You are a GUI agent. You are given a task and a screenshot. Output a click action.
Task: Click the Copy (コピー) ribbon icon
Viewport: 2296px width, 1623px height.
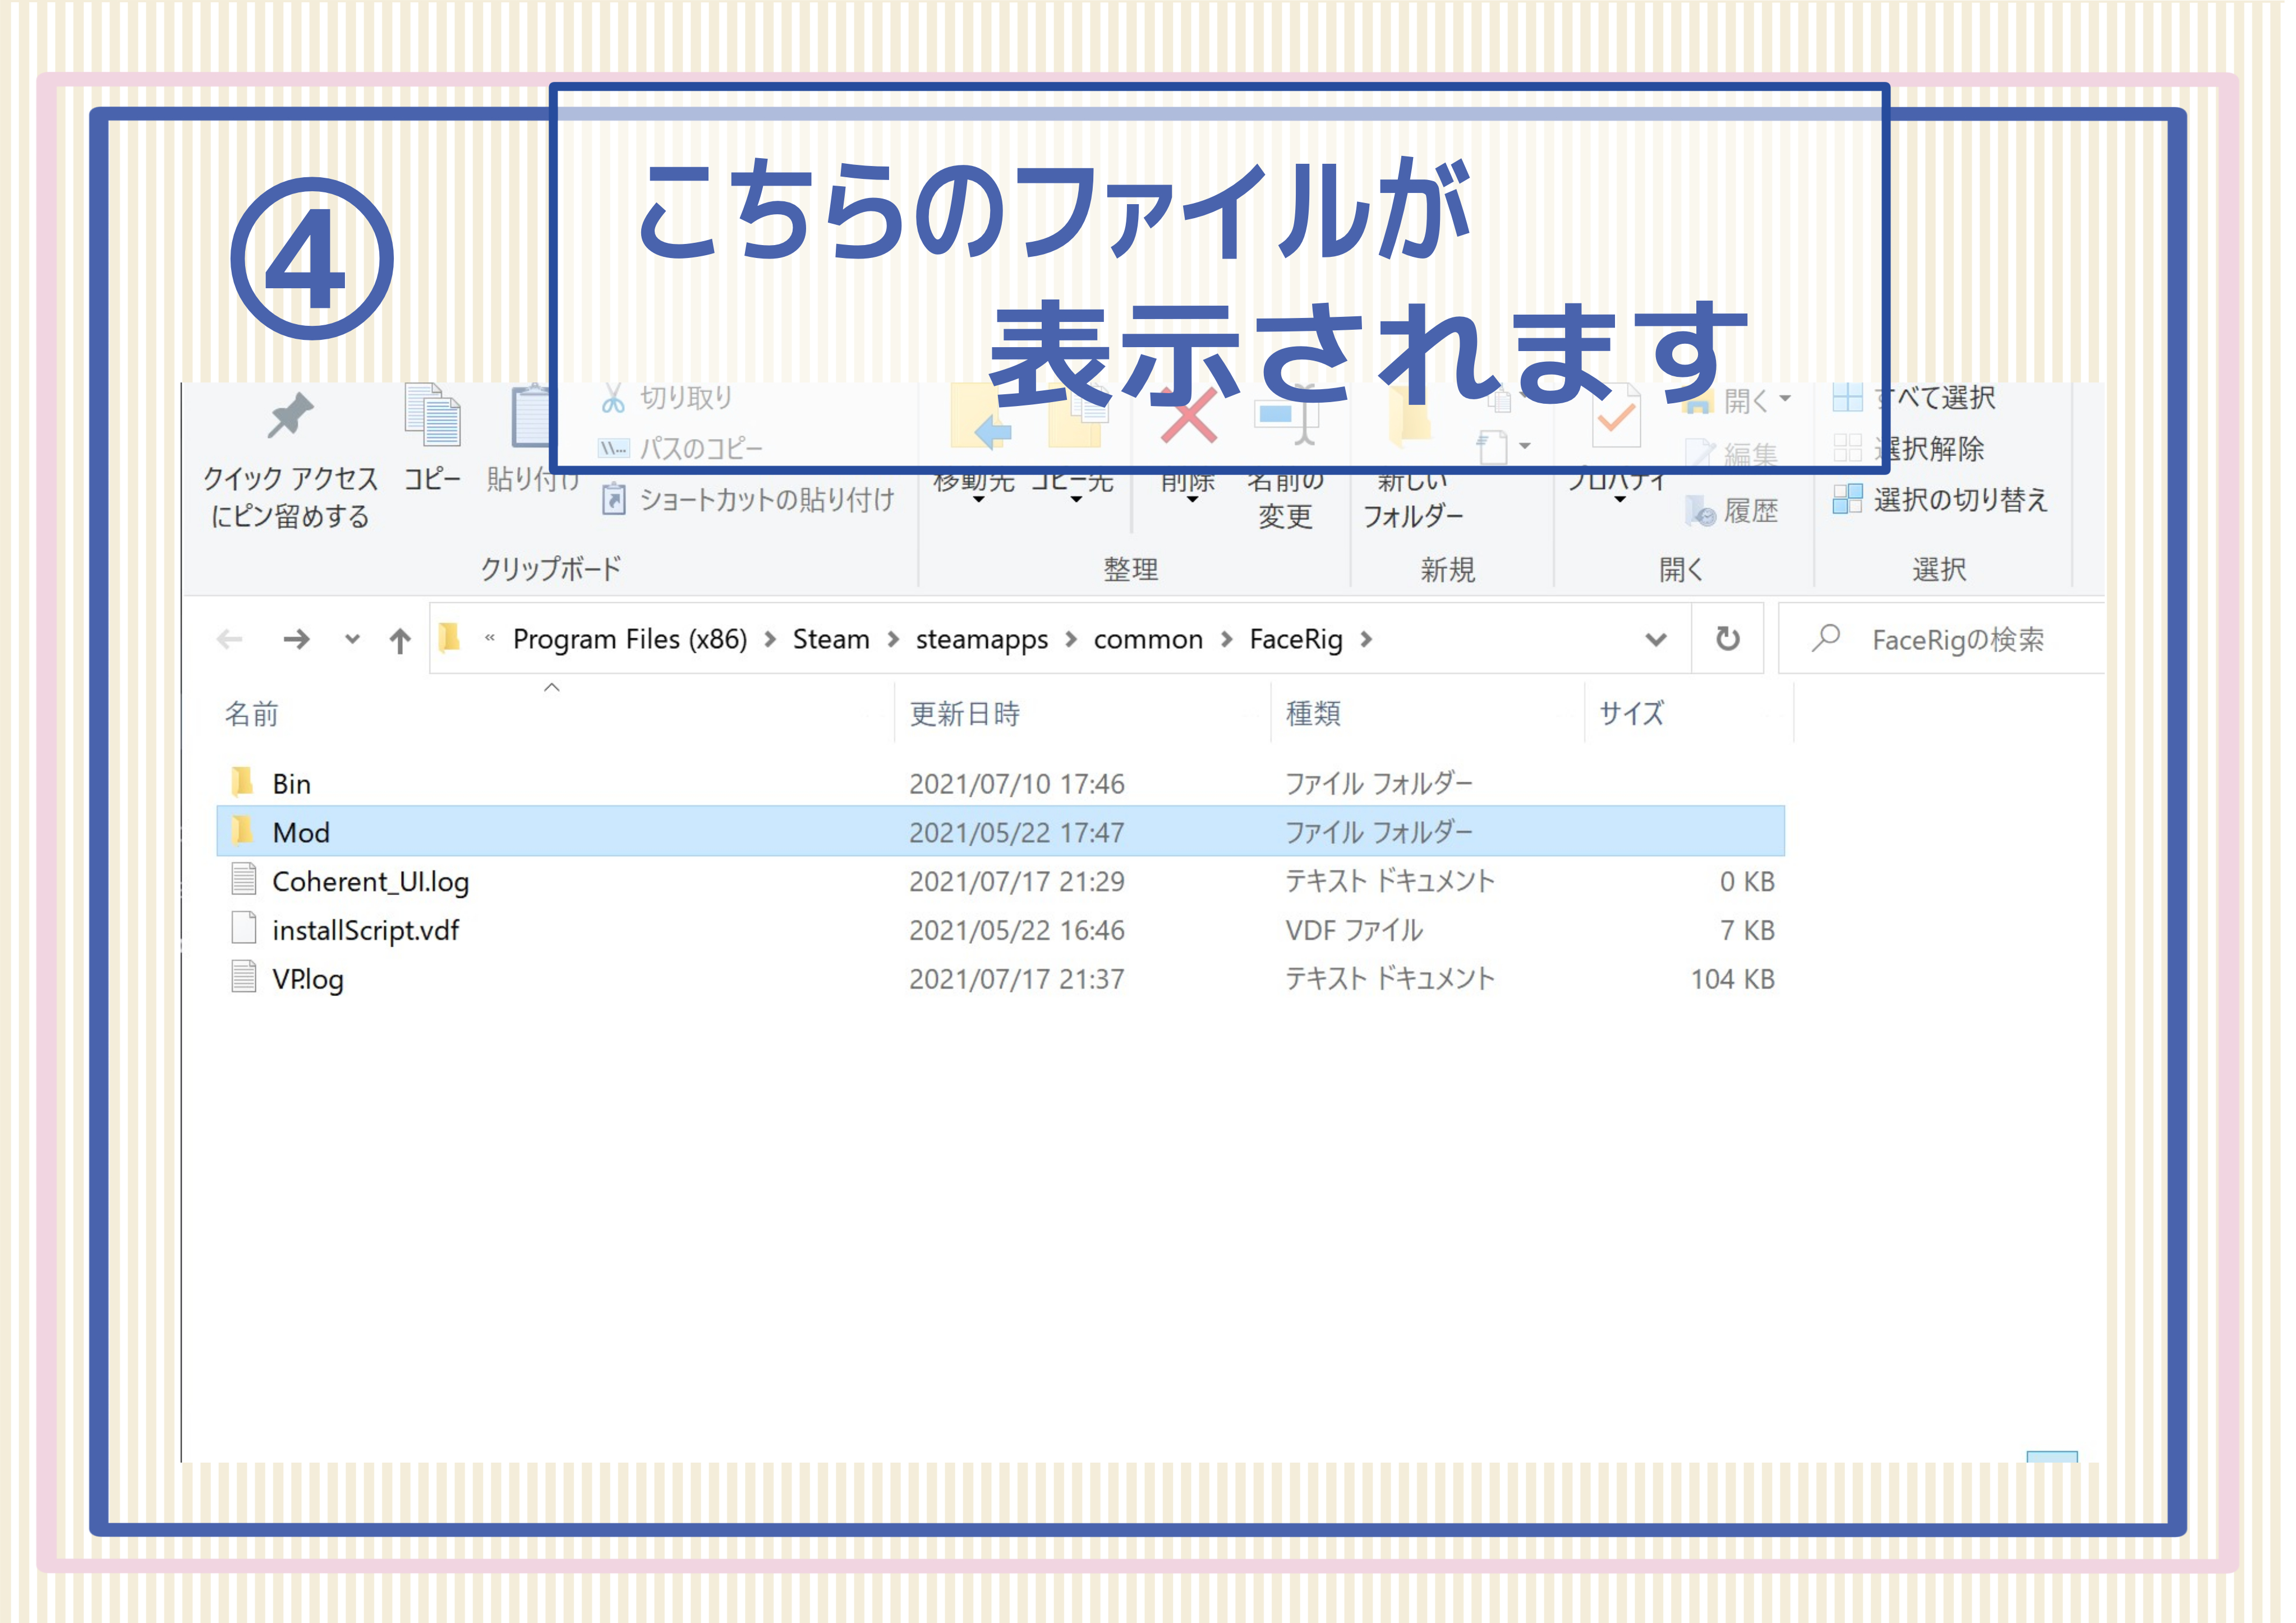[x=433, y=416]
